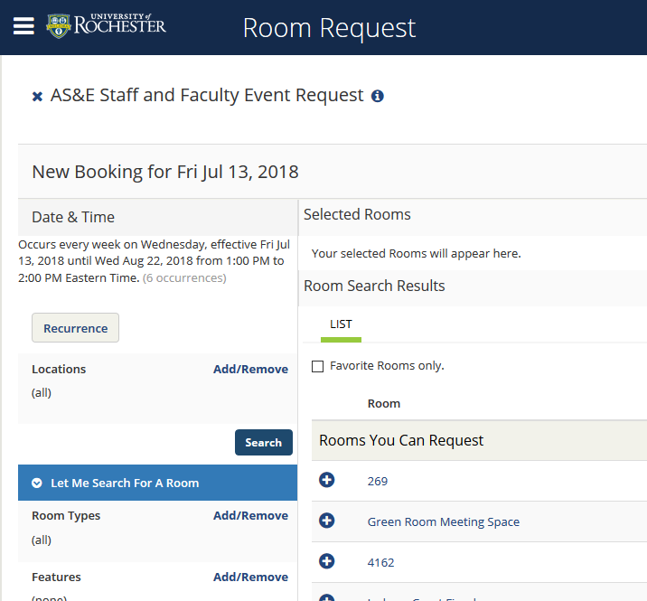
Task: Open Green Room Meeting Space link
Action: [444, 521]
